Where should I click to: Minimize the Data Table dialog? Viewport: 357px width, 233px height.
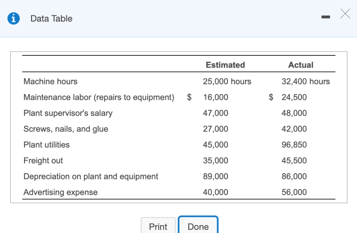(326, 17)
